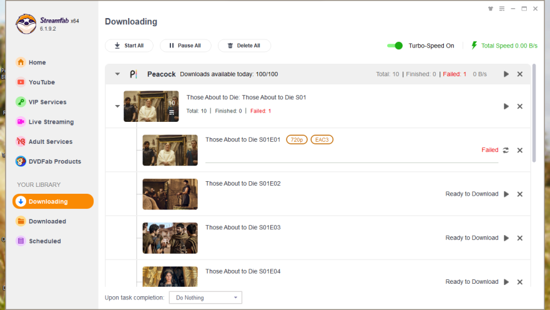
Task: Start downloading S01E02
Action: [x=506, y=194]
